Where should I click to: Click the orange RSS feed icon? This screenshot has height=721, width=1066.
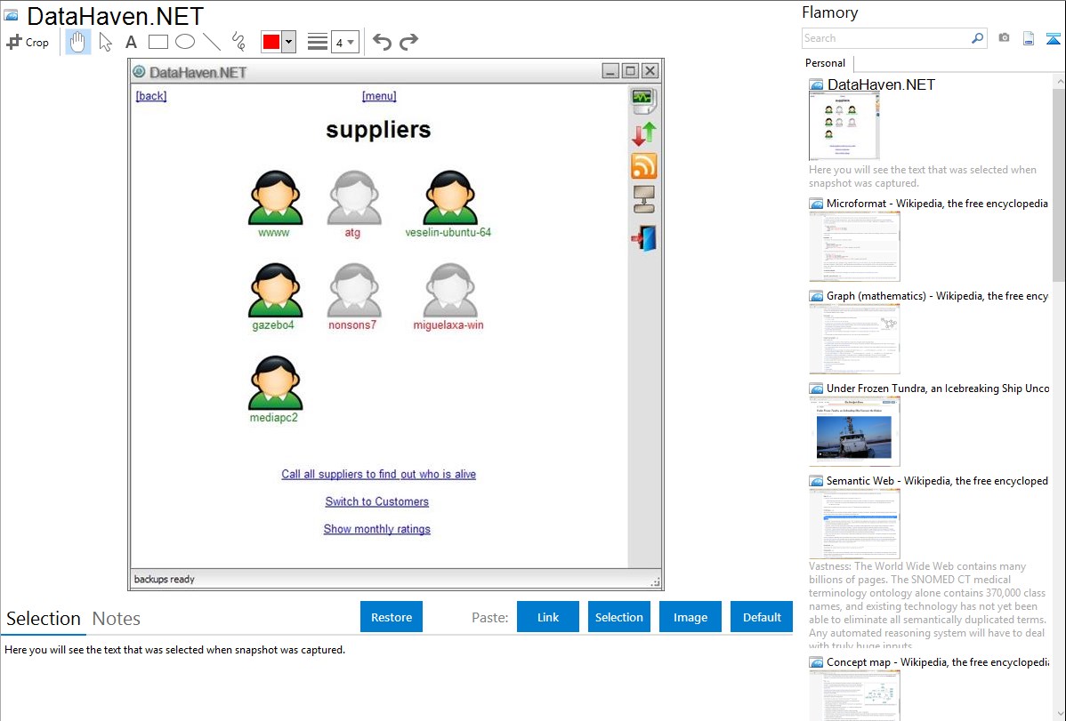coord(644,166)
